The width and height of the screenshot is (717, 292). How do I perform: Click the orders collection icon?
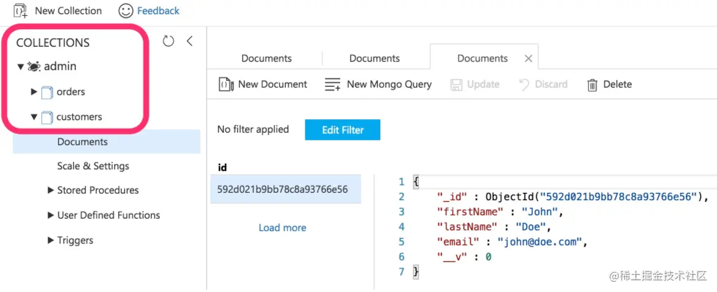point(47,92)
